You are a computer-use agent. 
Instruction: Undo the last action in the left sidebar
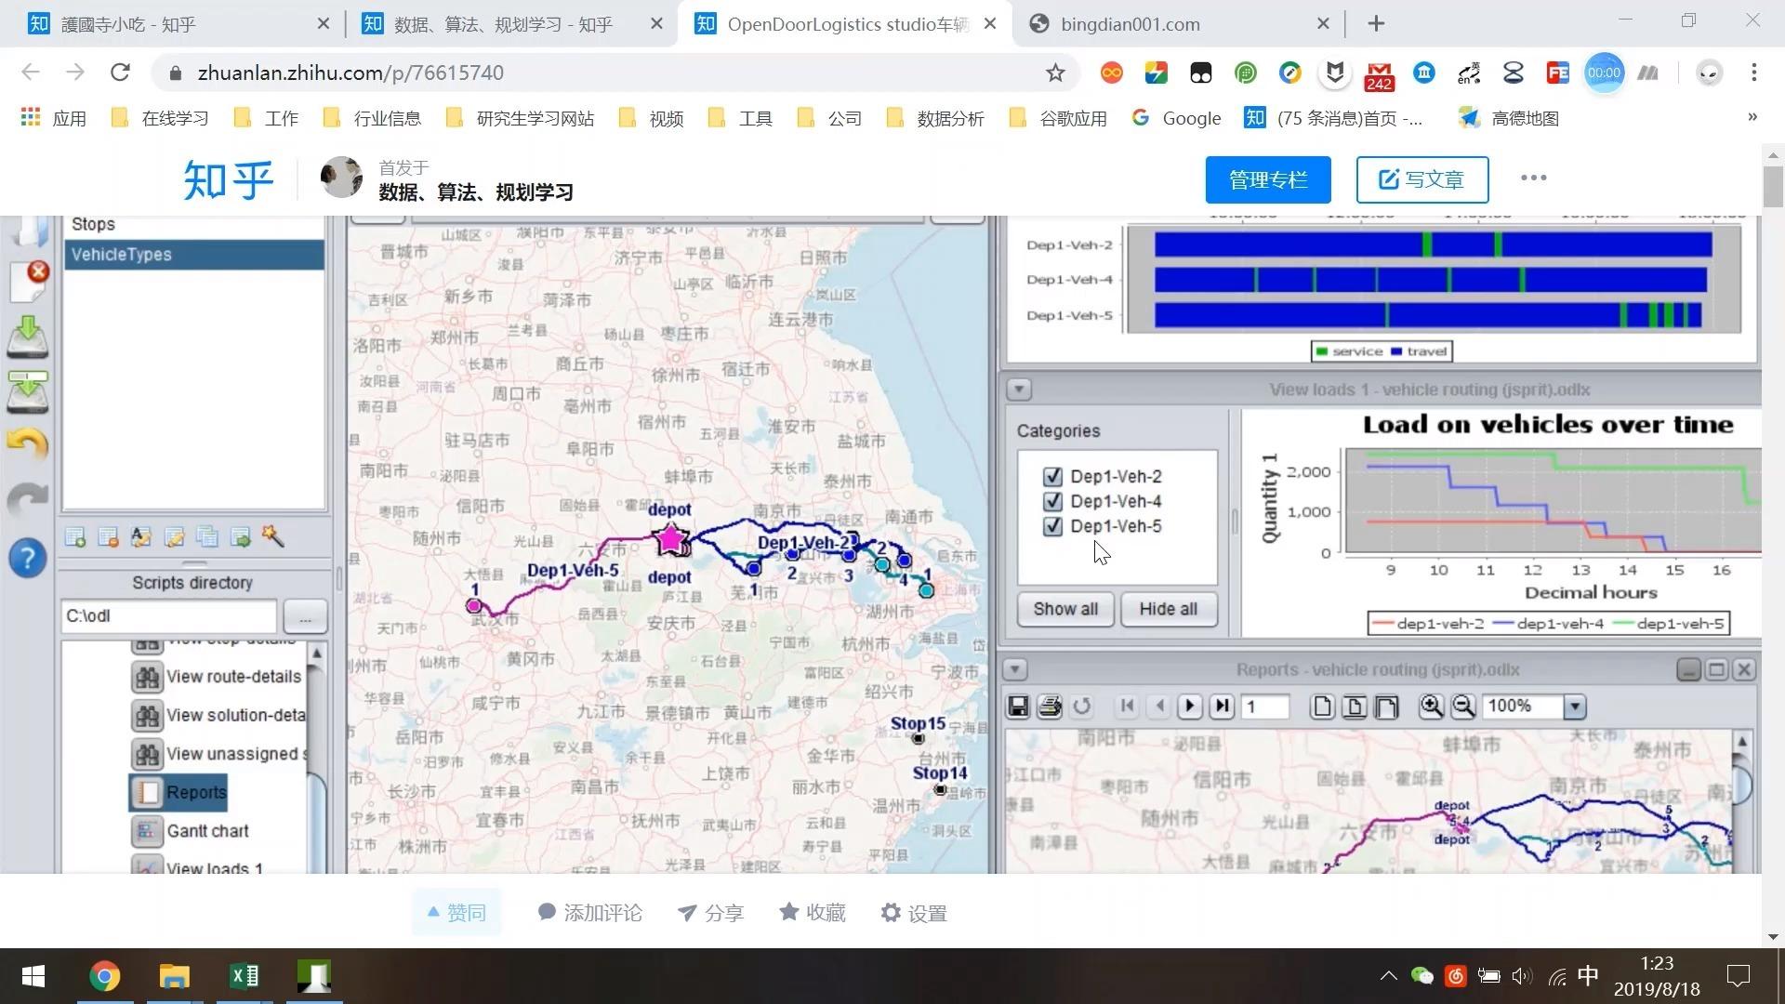28,444
